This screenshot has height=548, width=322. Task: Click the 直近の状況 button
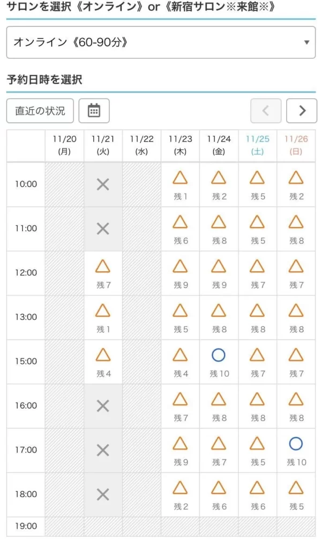(40, 111)
